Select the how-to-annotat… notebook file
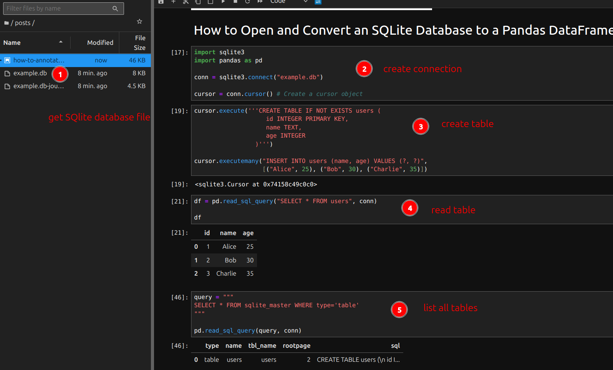 39,60
